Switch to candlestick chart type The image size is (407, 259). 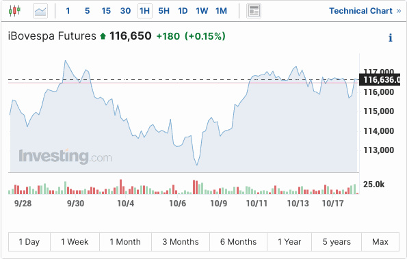pyautogui.click(x=14, y=11)
